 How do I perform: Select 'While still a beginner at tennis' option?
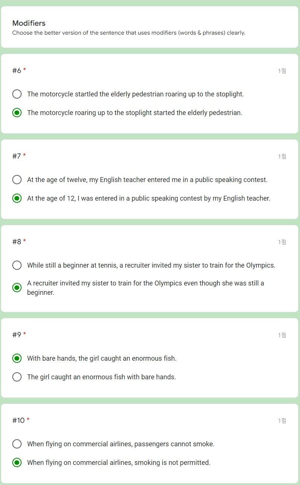click(x=17, y=265)
